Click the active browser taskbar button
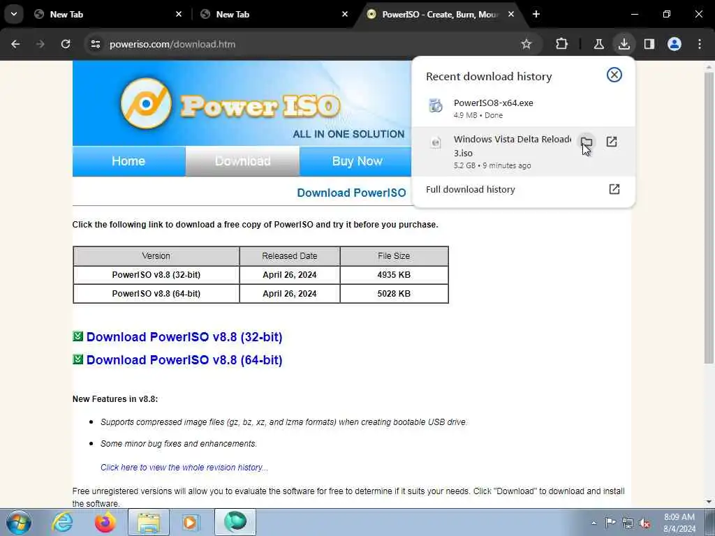Viewport: 715px width, 536px height. 235,522
